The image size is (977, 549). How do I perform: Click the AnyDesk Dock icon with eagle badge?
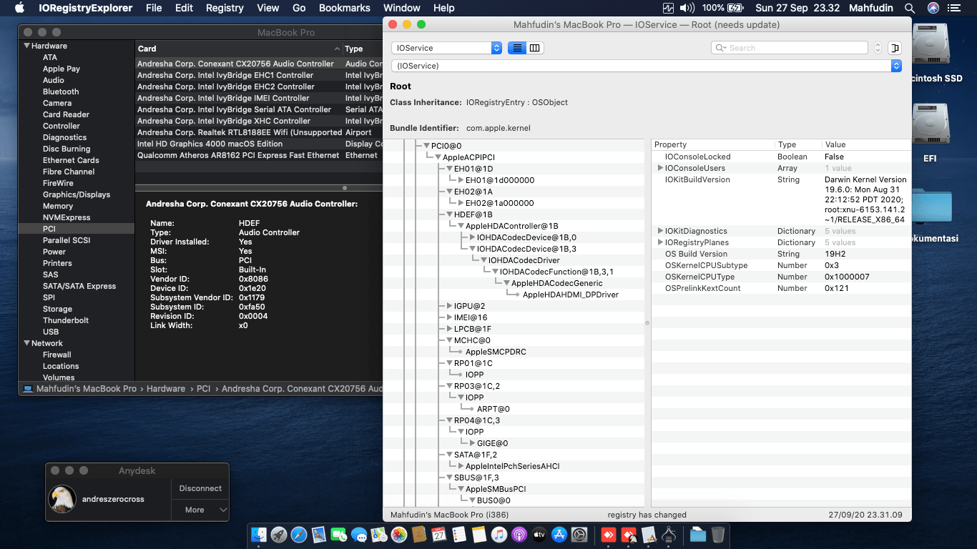tap(629, 534)
